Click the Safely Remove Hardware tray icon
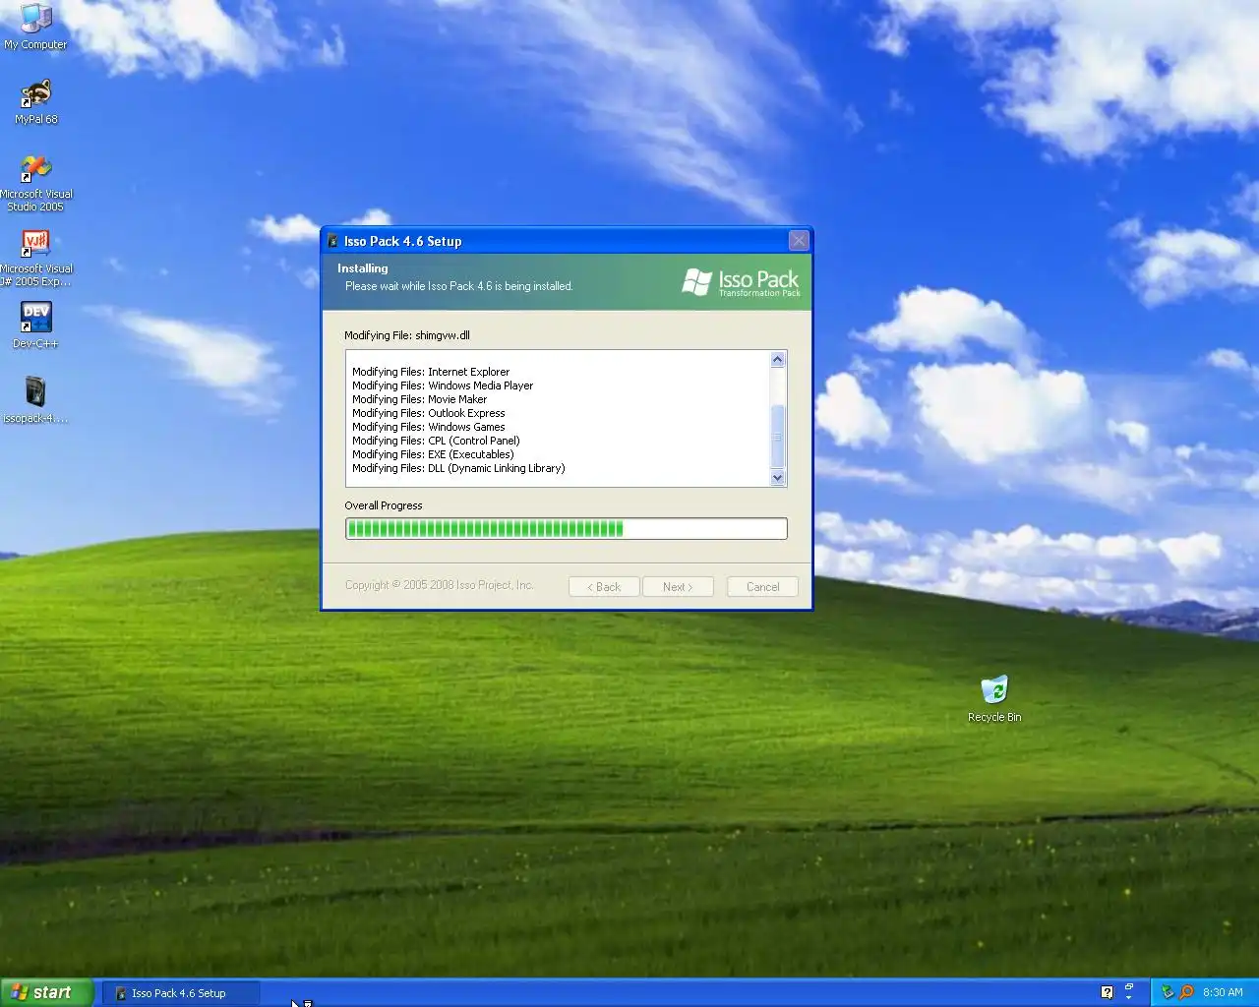The width and height of the screenshot is (1259, 1007). click(1168, 992)
